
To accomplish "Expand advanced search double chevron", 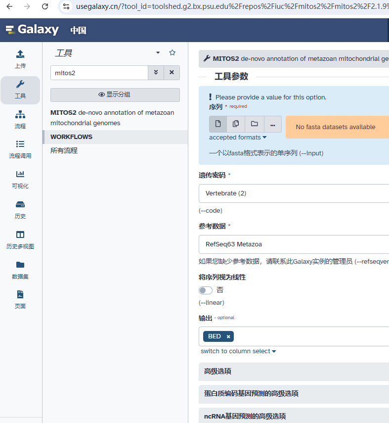I will pos(156,73).
